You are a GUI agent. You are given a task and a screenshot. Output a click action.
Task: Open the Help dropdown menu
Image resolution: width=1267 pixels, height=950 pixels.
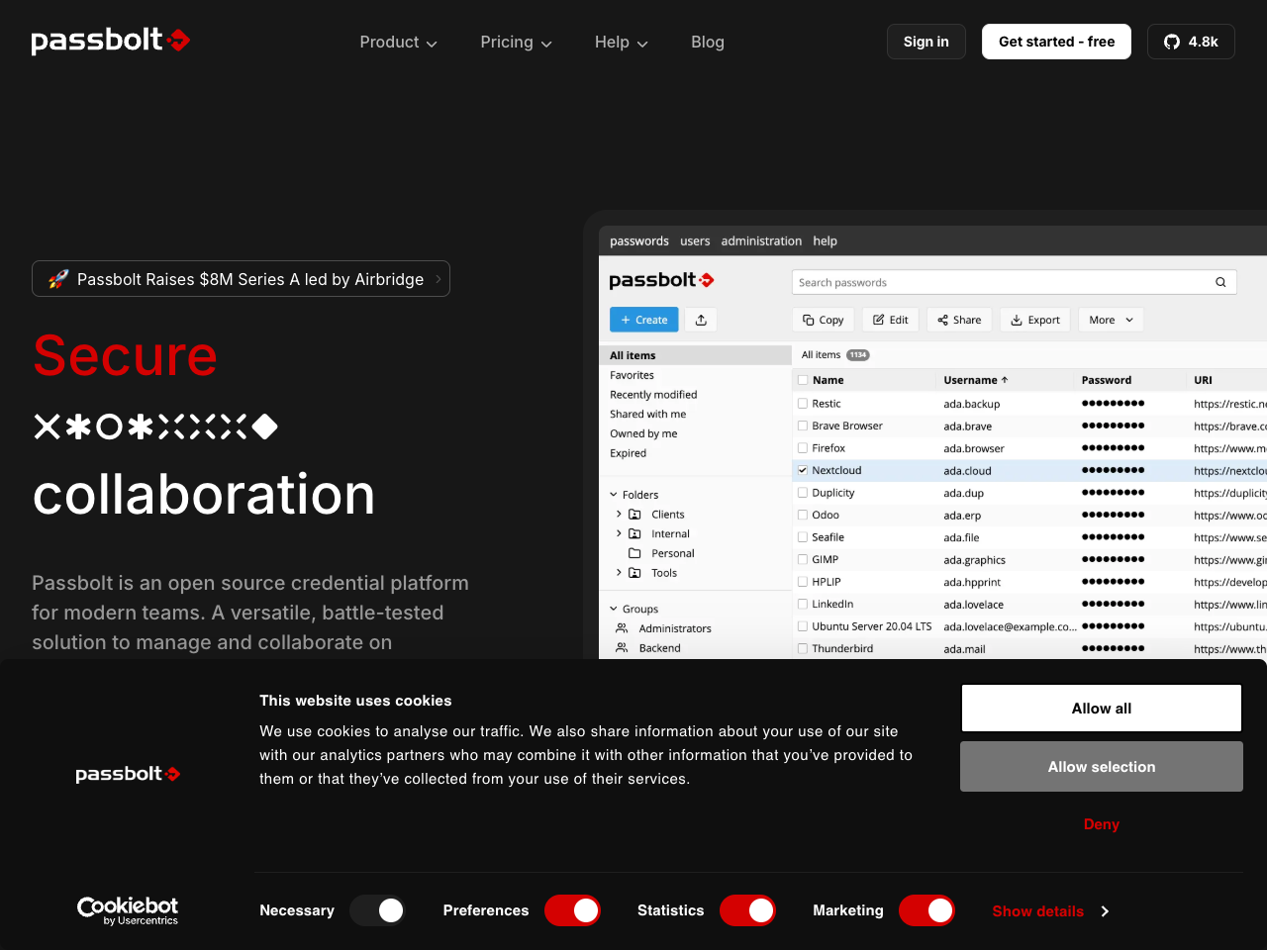click(621, 42)
